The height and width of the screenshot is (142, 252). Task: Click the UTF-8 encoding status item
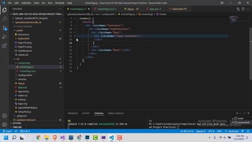(x=211, y=131)
